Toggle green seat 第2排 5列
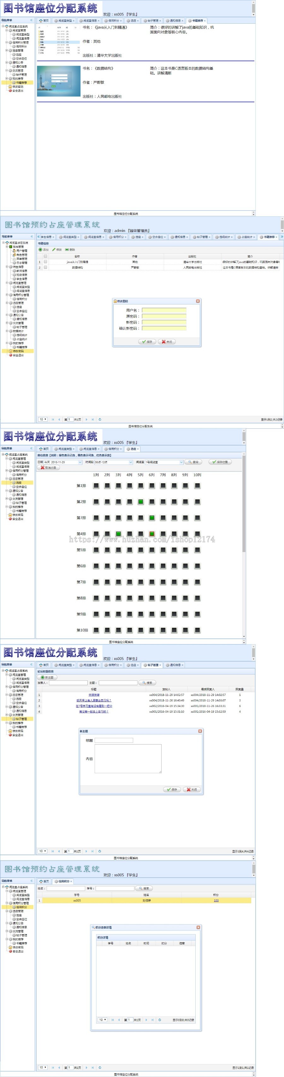The image size is (284, 1077). coord(141,502)
